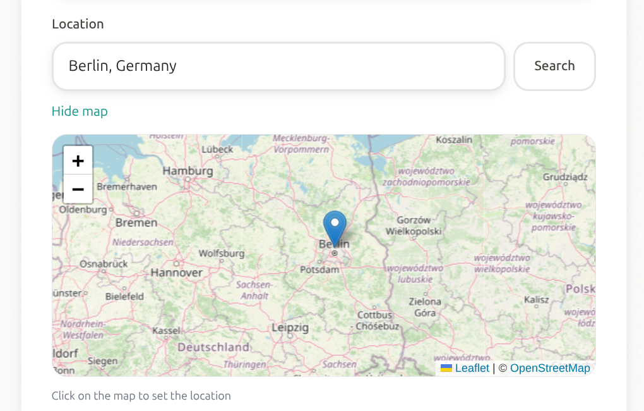Screen dimensions: 644x411
Task: Click Bremen to set the location
Action: [138, 223]
